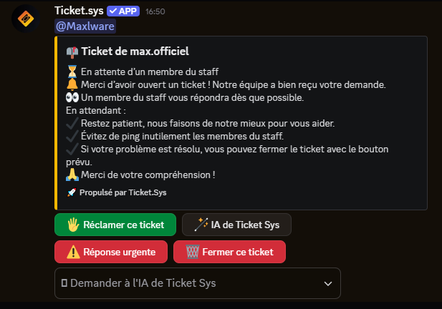Viewport: 442px width, 309px height.
Task: Click the checkmark next to 'Évitez de ping'
Action: (72, 137)
